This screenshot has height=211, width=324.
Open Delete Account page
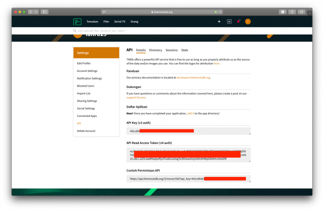86,131
